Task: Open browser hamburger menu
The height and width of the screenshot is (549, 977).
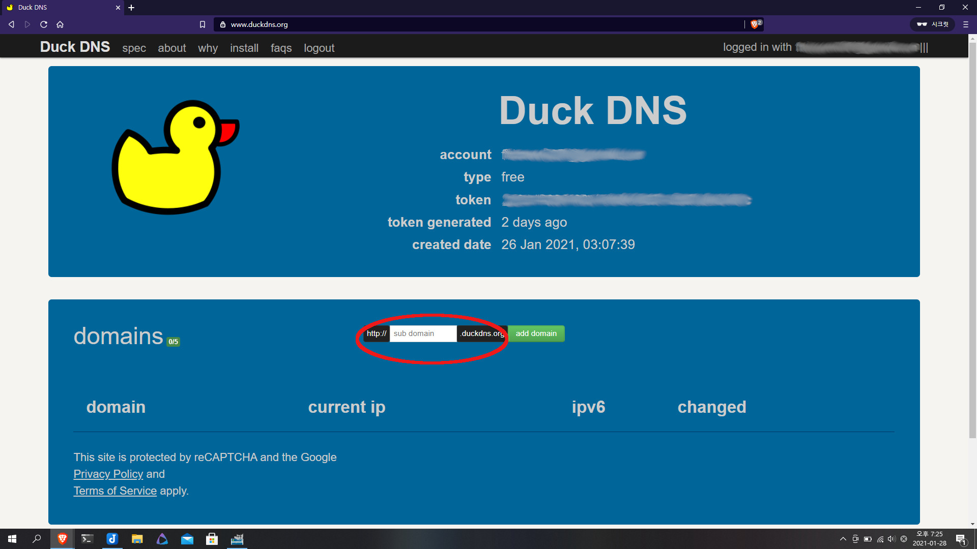Action: coord(965,24)
